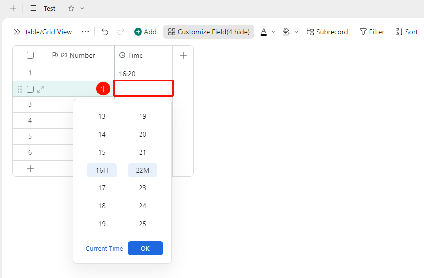Pick minute 25 in the time picker
Image resolution: width=424 pixels, height=278 pixels.
click(142, 224)
